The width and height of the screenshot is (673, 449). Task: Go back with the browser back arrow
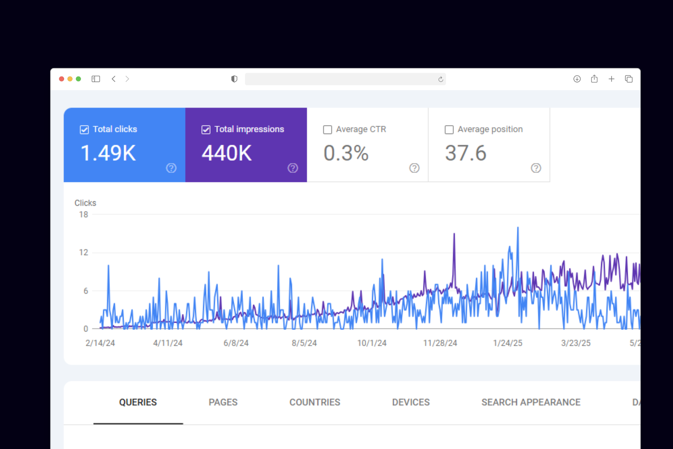114,79
